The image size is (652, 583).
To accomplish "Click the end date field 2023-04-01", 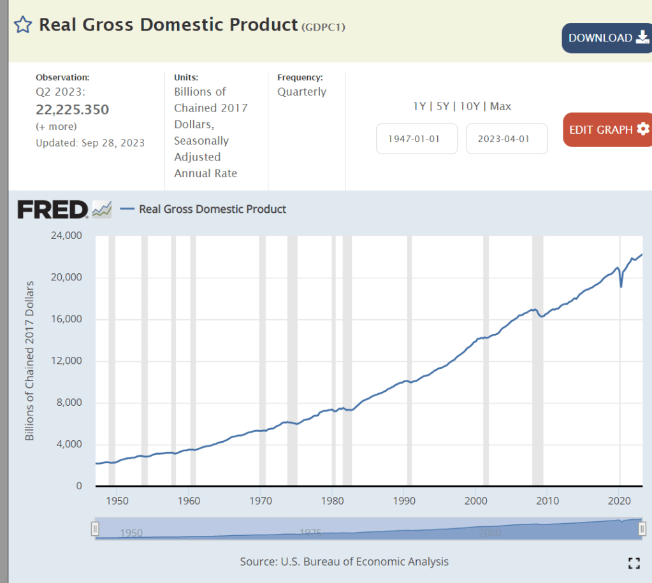I will coord(507,139).
